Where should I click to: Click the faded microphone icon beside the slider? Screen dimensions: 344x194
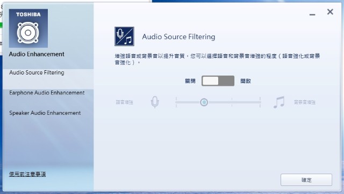155,102
